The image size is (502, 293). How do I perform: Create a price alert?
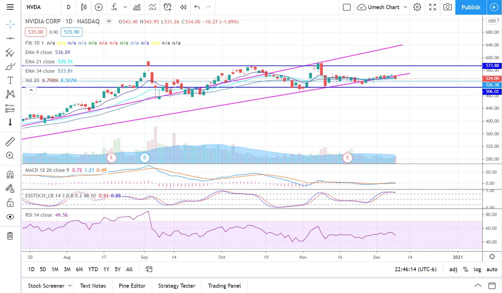coord(168,7)
